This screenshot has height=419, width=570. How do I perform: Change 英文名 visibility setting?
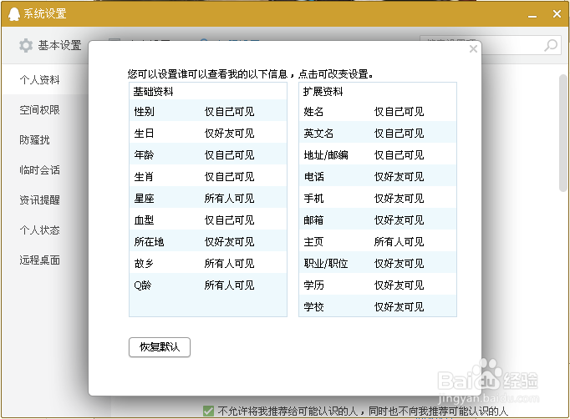(400, 134)
